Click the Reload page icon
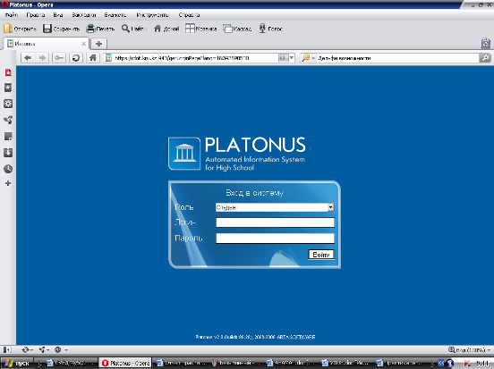Viewport: 494px width, 369px height. coord(75,58)
